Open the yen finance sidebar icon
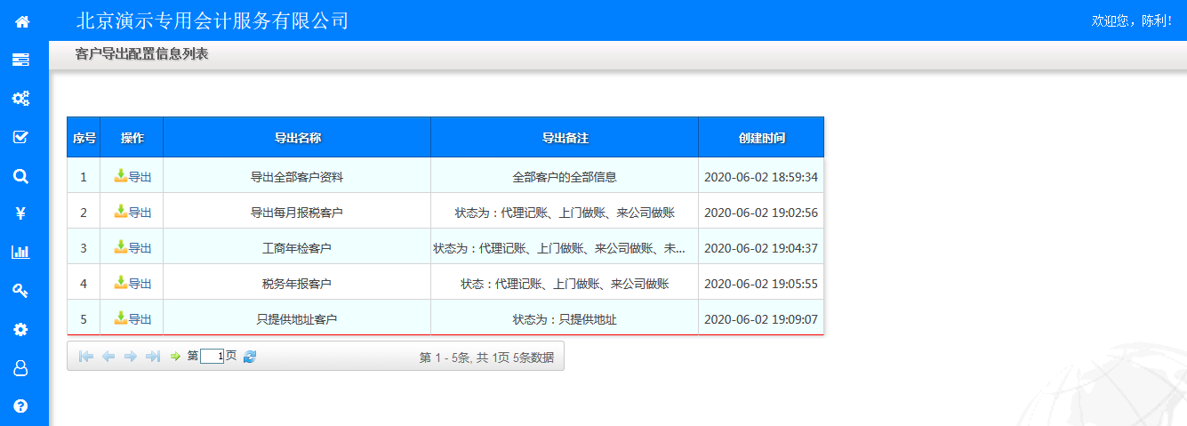1187x426 pixels. pos(20,213)
